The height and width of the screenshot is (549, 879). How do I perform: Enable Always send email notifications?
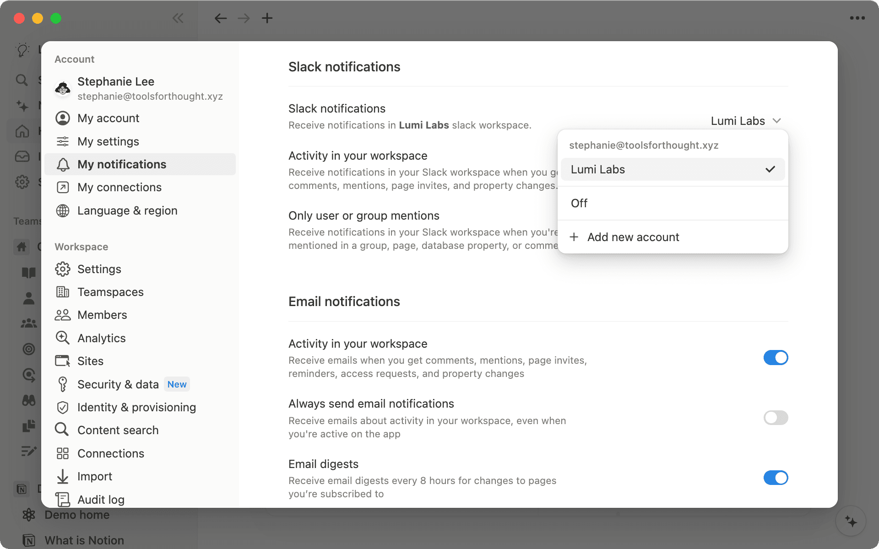776,418
